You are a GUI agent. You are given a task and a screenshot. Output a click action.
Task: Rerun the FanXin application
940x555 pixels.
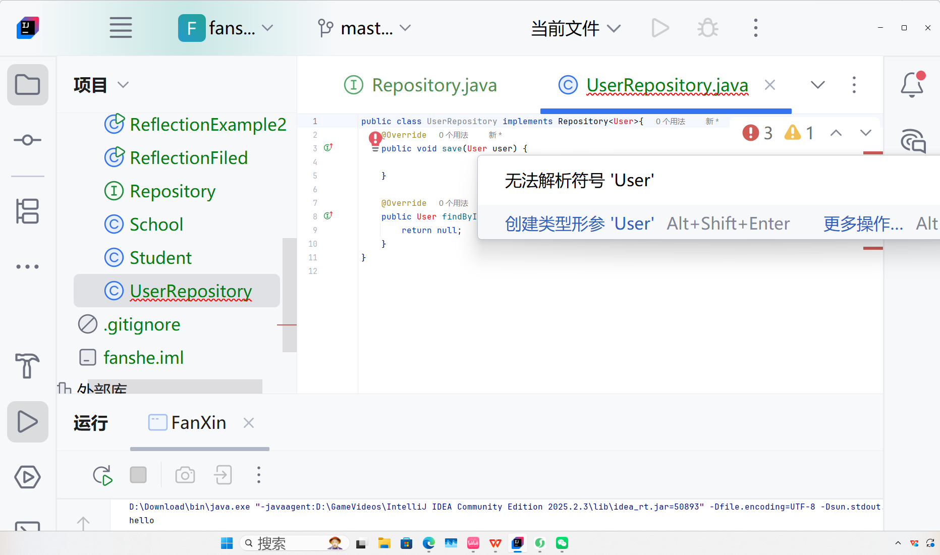[102, 475]
